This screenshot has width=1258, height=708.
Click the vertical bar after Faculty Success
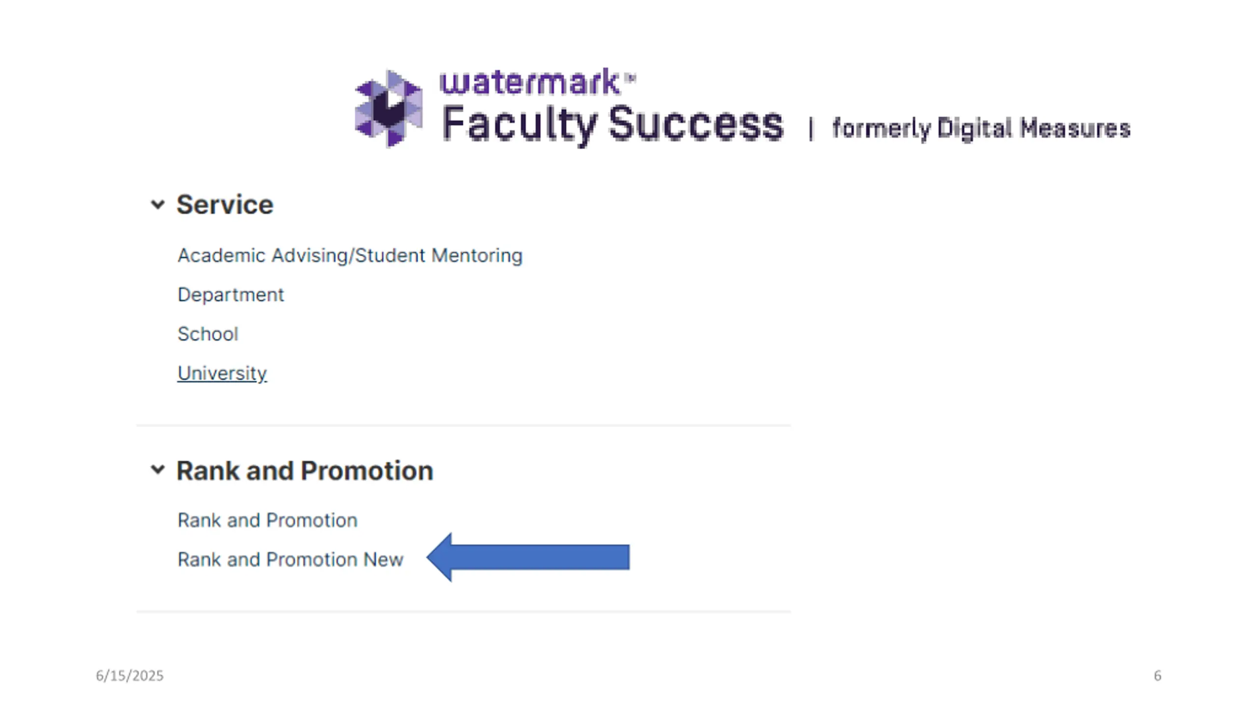pos(811,130)
